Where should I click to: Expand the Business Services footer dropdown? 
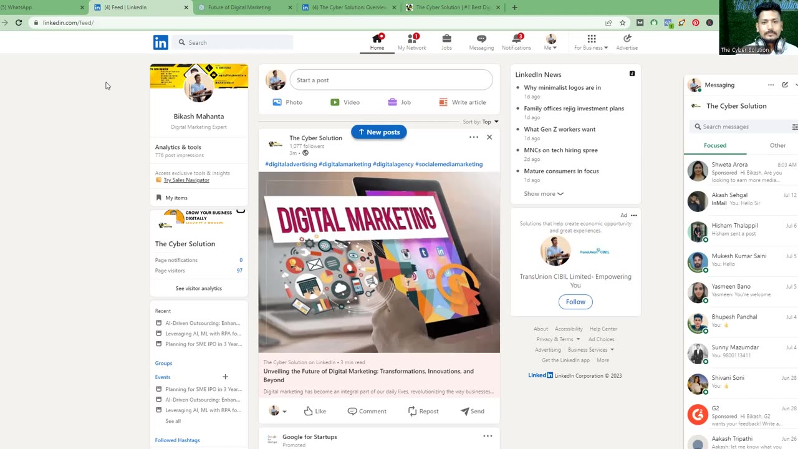(x=591, y=350)
